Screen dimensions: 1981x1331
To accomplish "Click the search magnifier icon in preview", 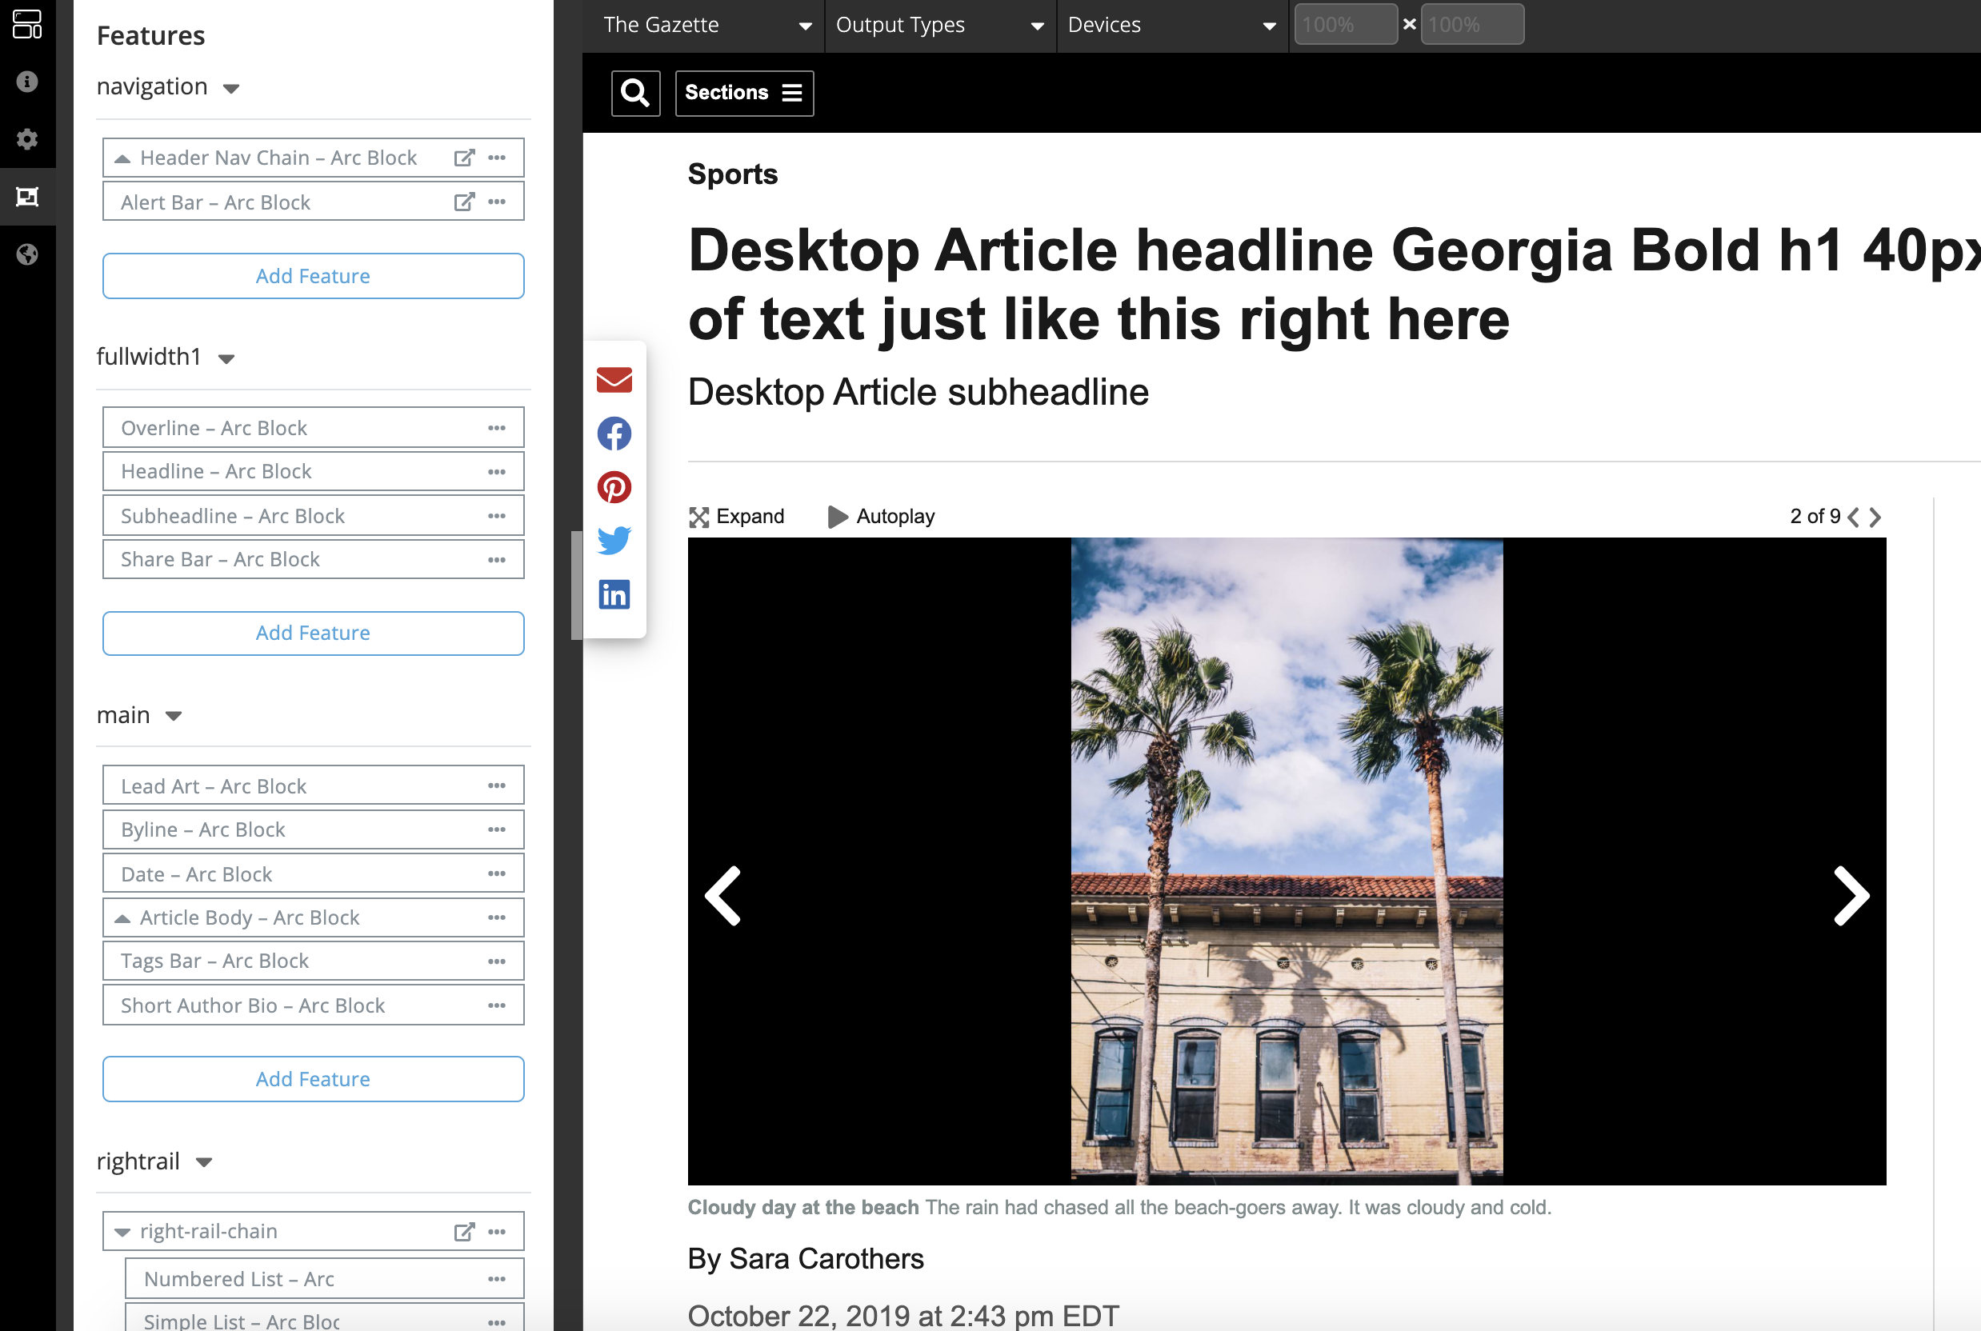I will point(636,93).
